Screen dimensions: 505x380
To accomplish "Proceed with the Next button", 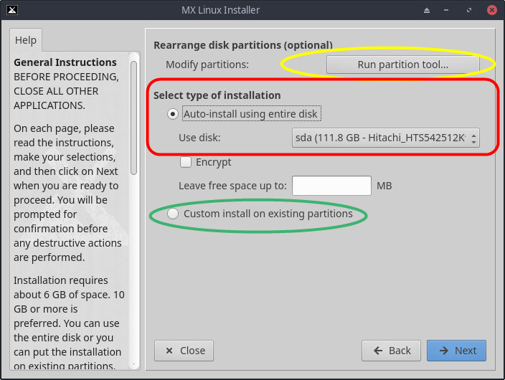I will (456, 351).
